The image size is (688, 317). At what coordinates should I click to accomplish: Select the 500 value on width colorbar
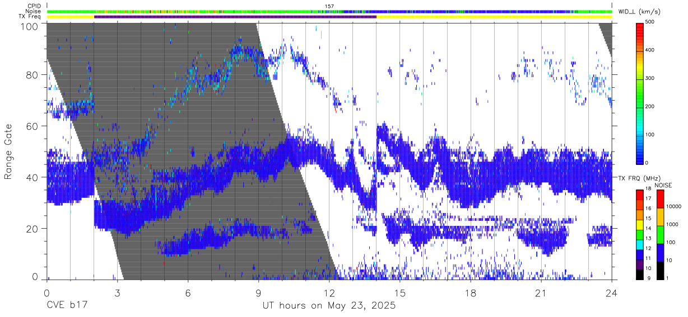[x=650, y=22]
